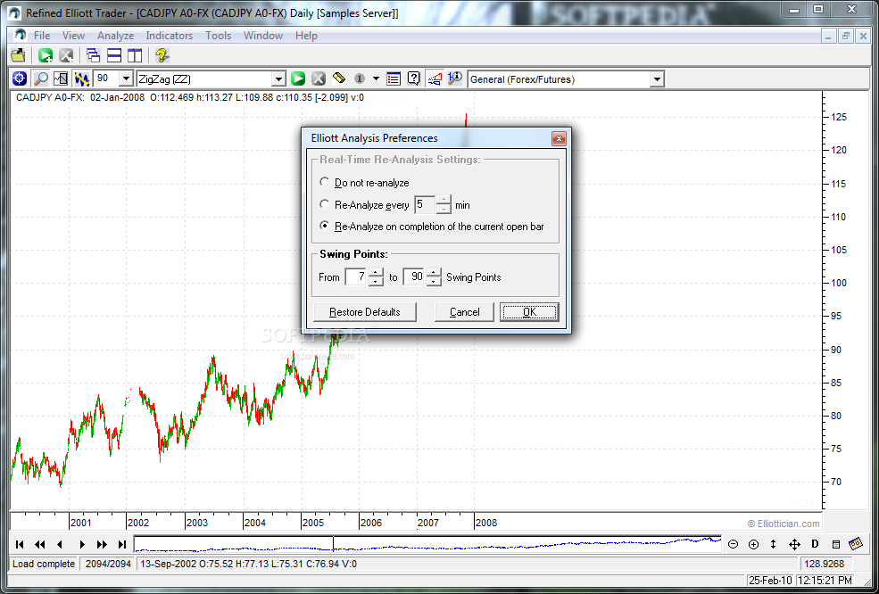
Task: Toggle the red-blue projection lines icon
Action: point(435,79)
